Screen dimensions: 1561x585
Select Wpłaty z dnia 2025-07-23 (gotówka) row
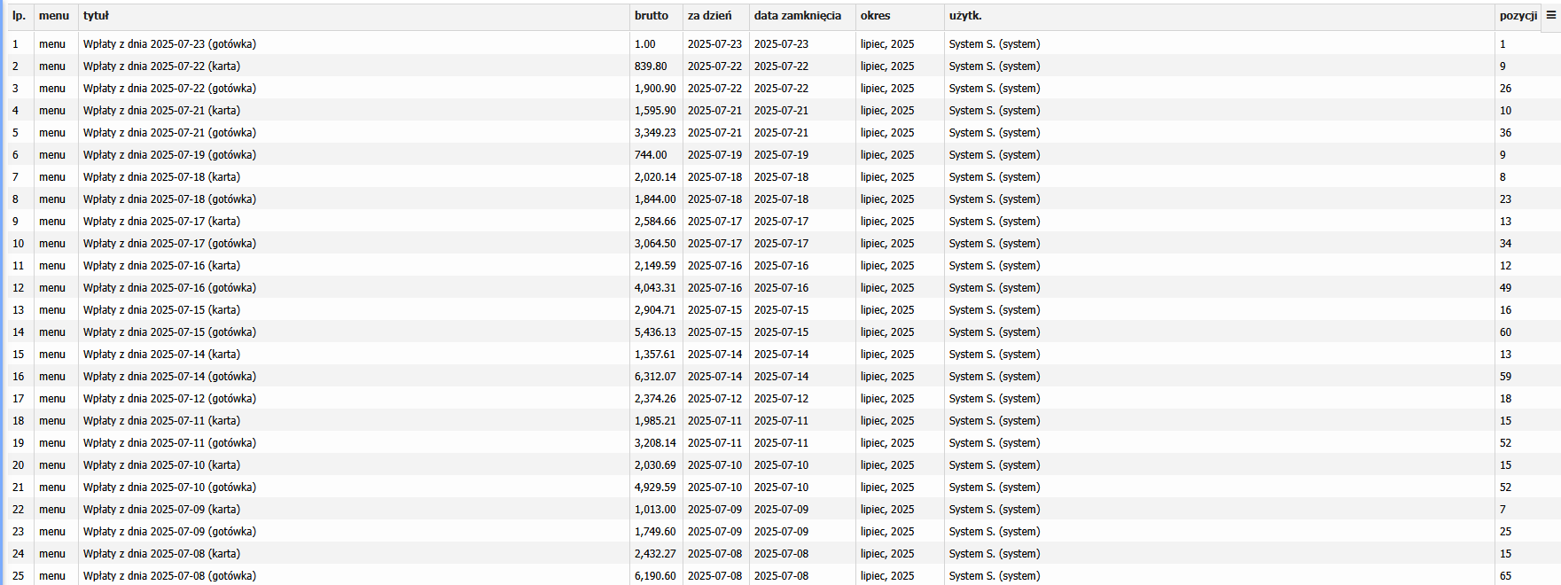(x=169, y=44)
